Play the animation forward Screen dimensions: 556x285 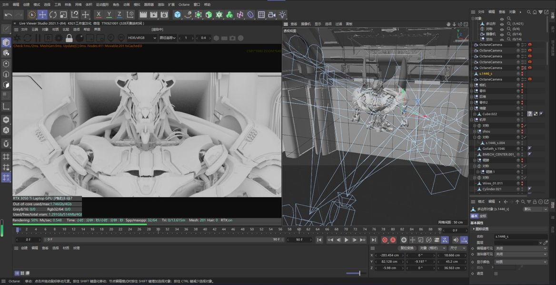346,240
